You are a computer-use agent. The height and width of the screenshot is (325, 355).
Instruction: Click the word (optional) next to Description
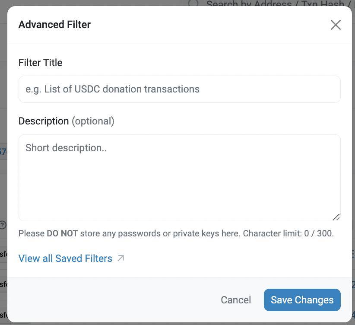pyautogui.click(x=93, y=121)
